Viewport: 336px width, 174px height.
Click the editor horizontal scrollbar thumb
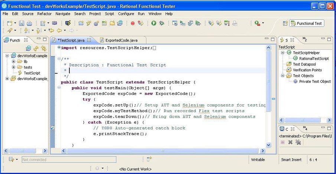pyautogui.click(x=163, y=151)
